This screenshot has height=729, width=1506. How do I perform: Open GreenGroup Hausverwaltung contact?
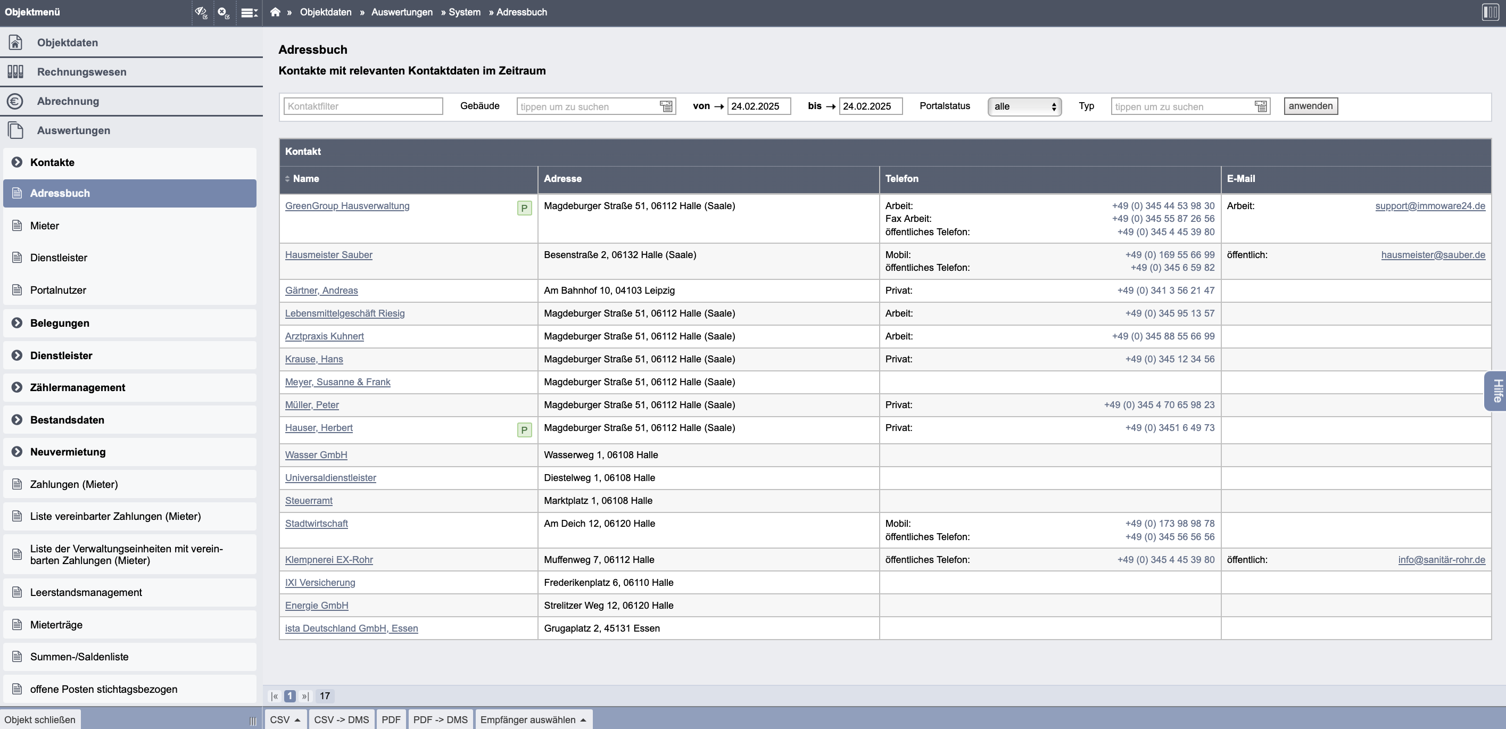347,206
